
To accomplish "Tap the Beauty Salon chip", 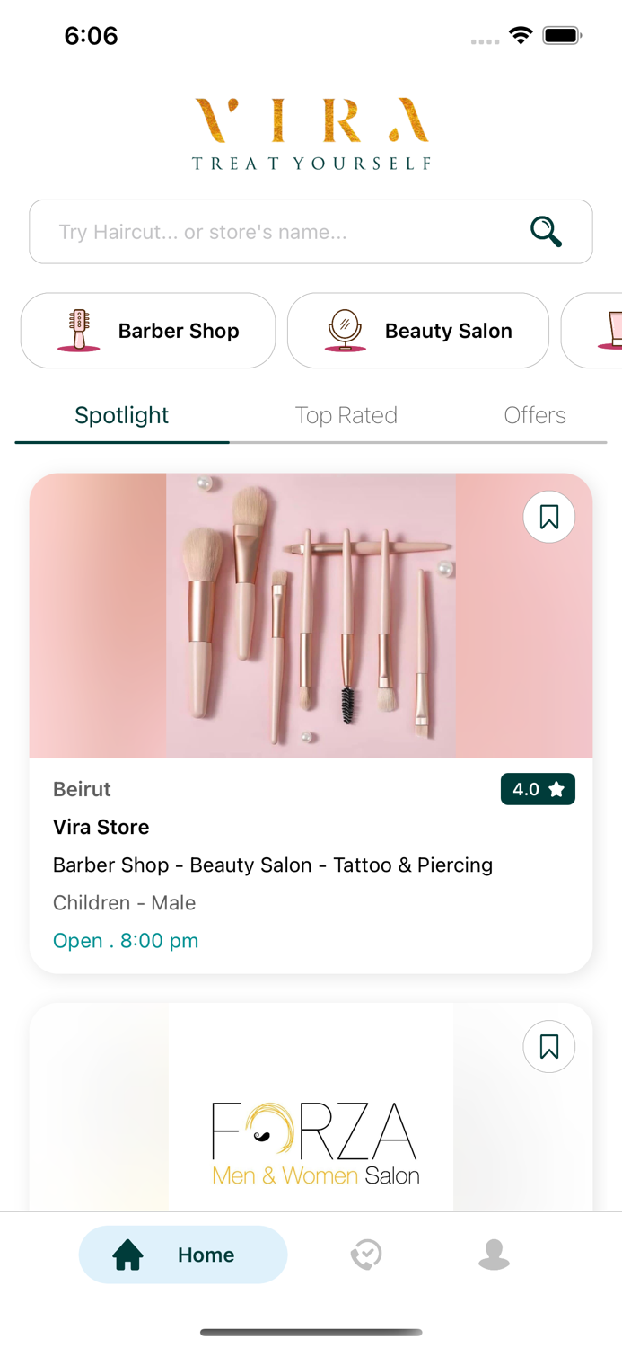I will pyautogui.click(x=417, y=330).
